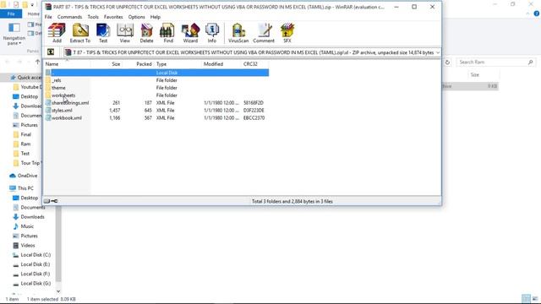
Task: Sort by the Packed column header
Action: click(x=138, y=64)
